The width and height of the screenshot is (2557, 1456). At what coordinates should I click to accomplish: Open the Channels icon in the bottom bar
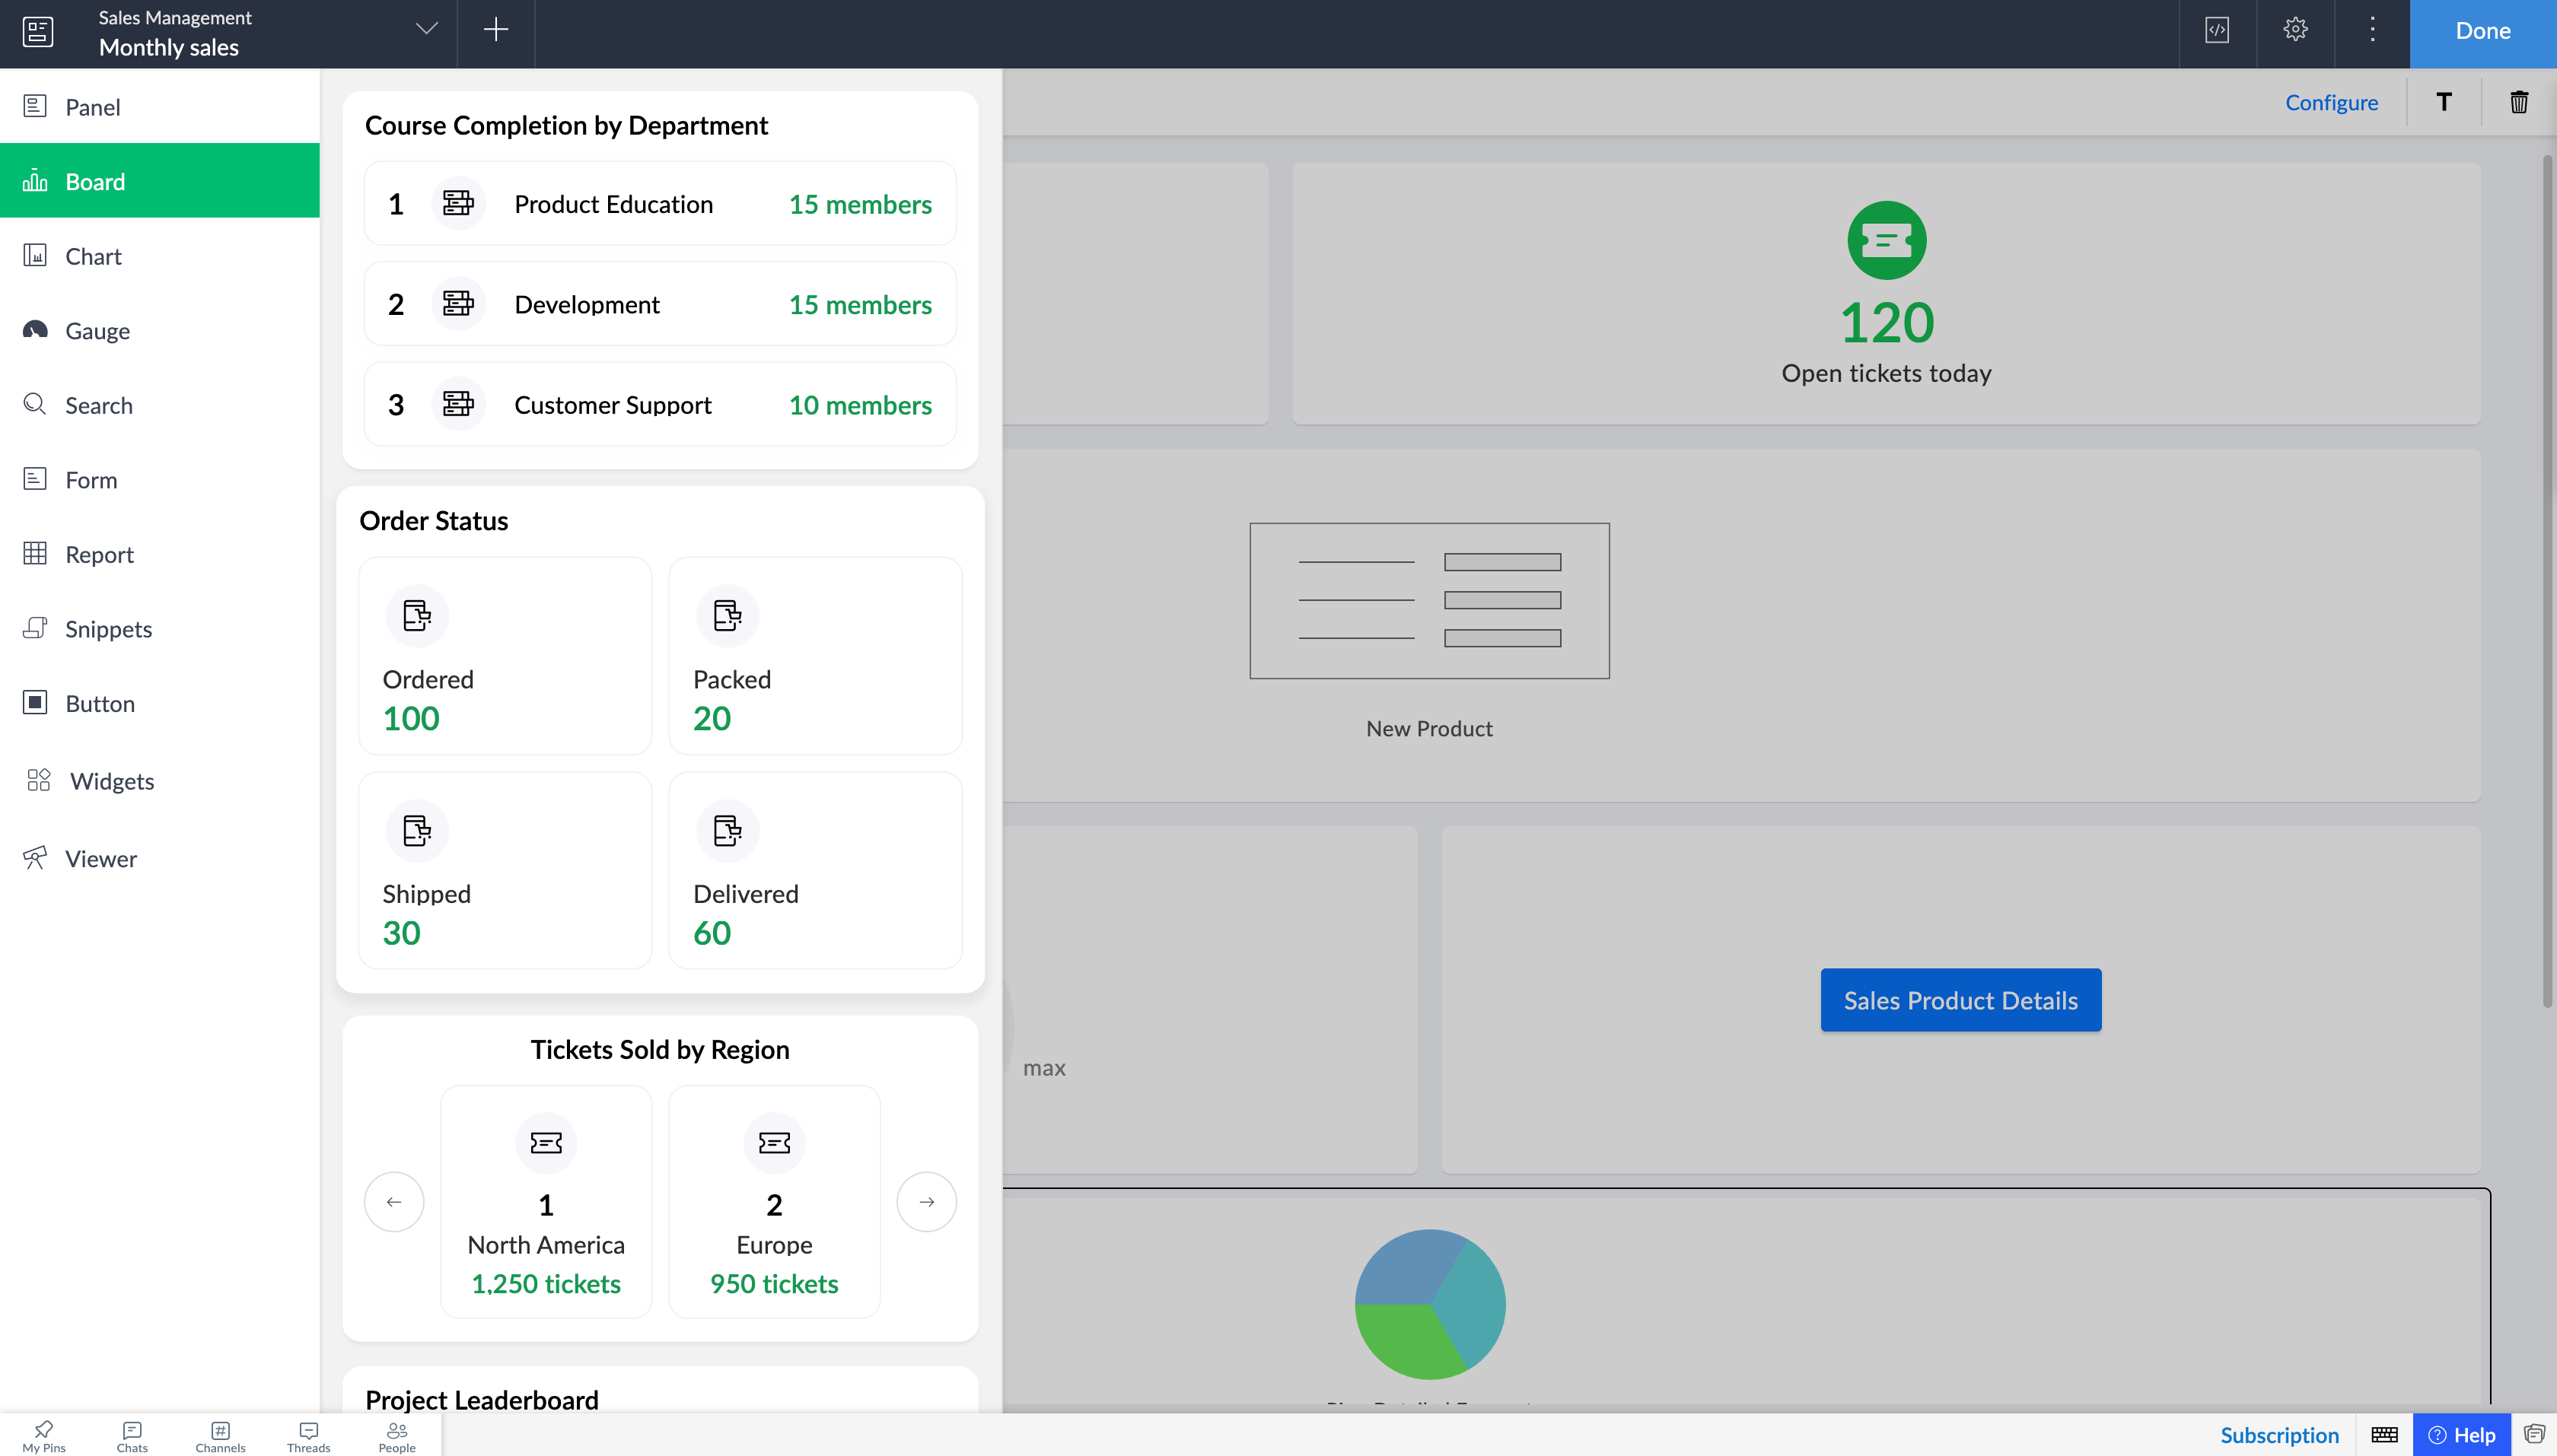coord(220,1435)
